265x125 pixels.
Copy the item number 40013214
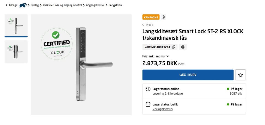174,47
